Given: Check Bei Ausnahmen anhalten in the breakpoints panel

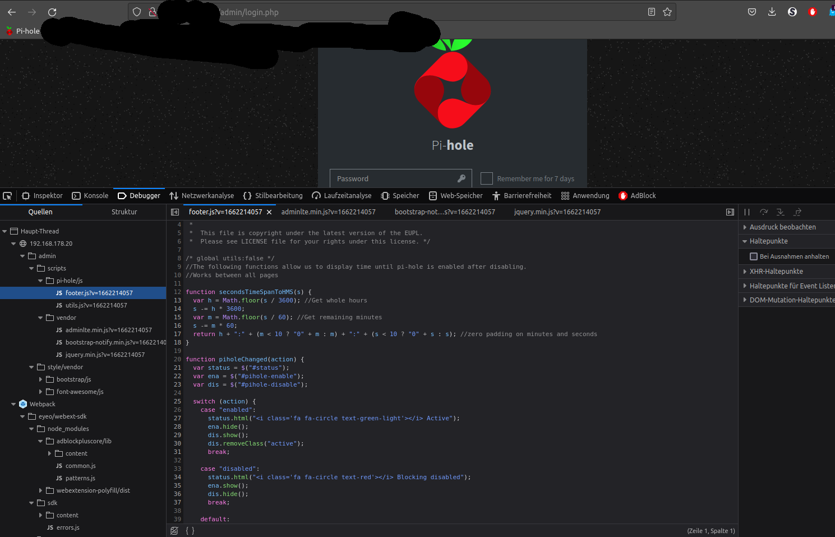Looking at the screenshot, I should [x=754, y=256].
